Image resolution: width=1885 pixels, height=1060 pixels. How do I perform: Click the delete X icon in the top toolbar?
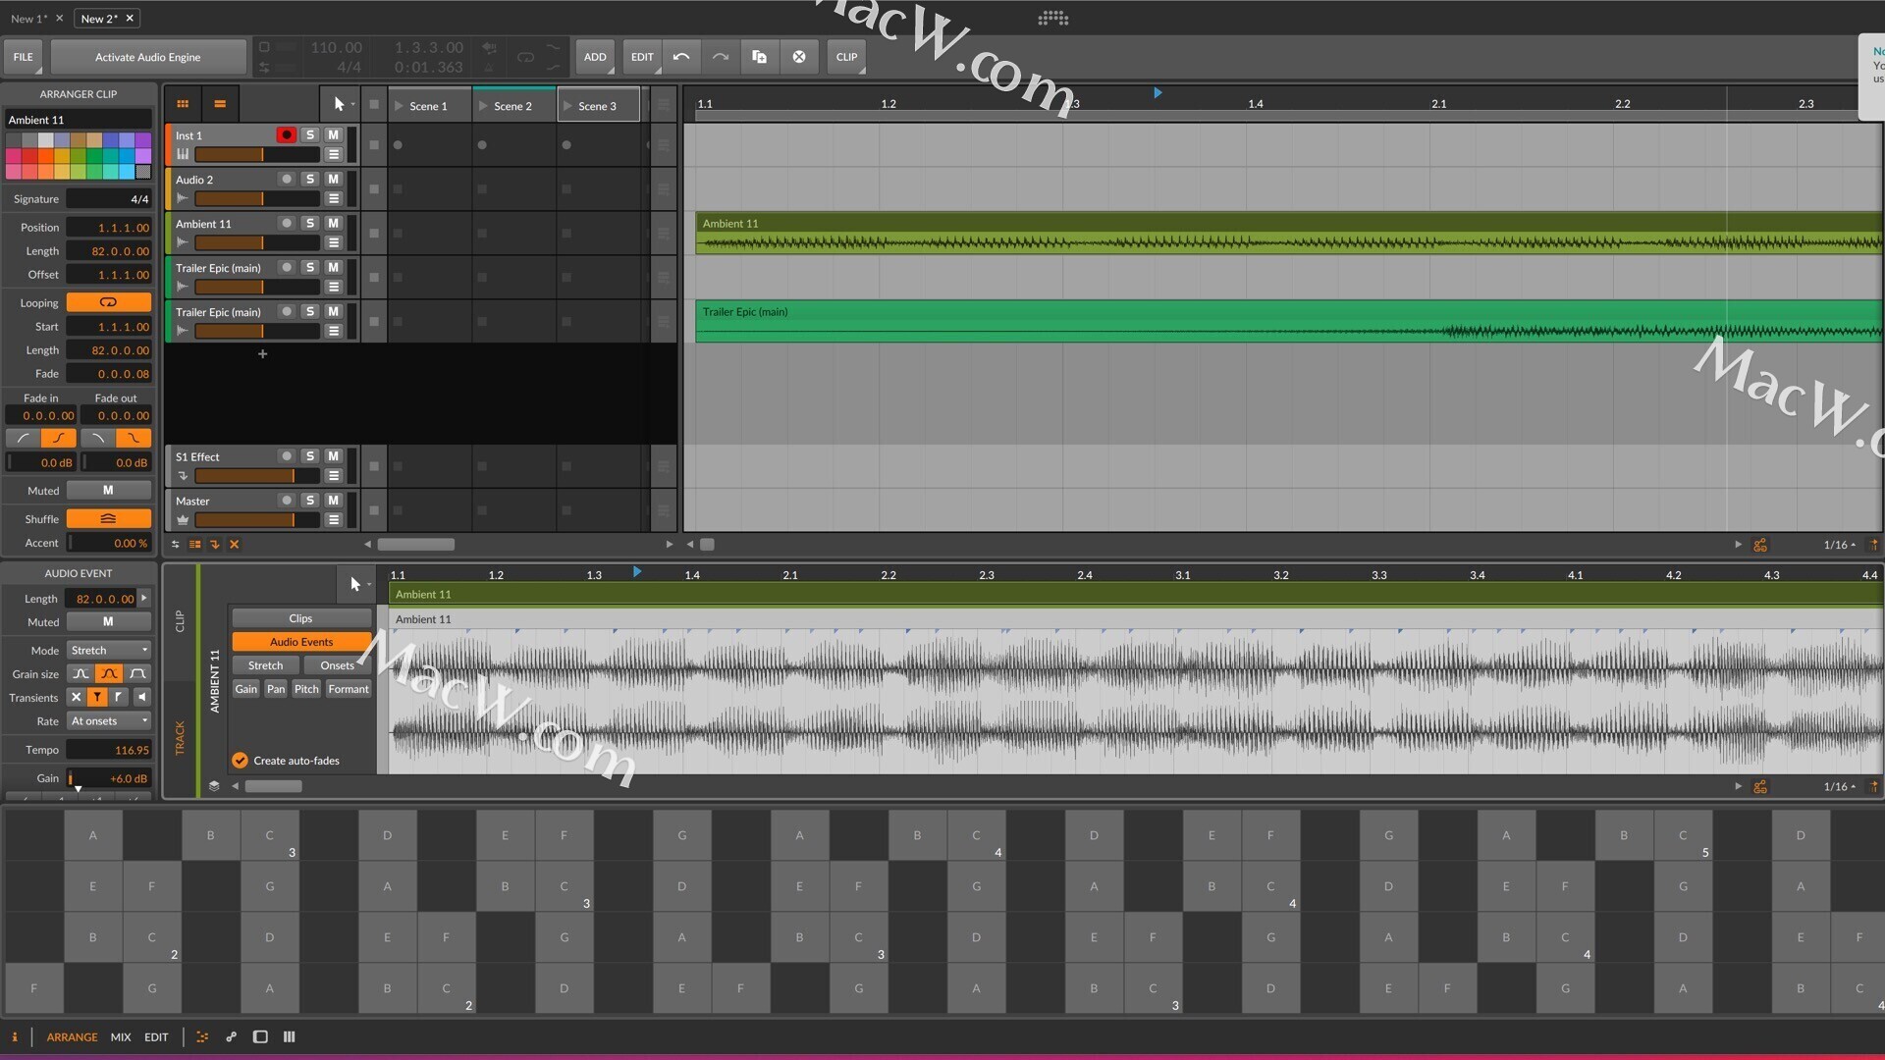(x=799, y=57)
